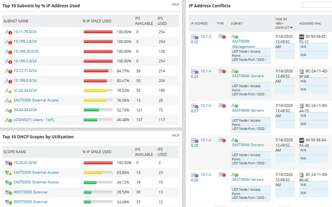
Task: Open subnet 10.199.20.0/25
Action: (x=26, y=51)
